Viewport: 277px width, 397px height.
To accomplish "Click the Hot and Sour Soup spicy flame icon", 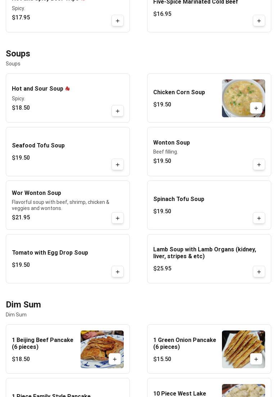I will tap(67, 88).
